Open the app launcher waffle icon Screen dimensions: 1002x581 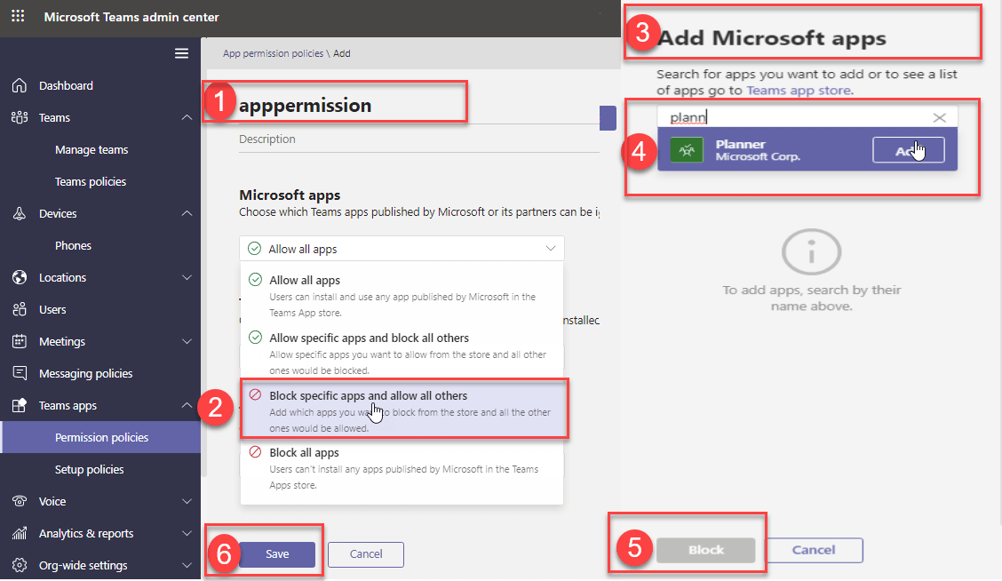click(19, 17)
